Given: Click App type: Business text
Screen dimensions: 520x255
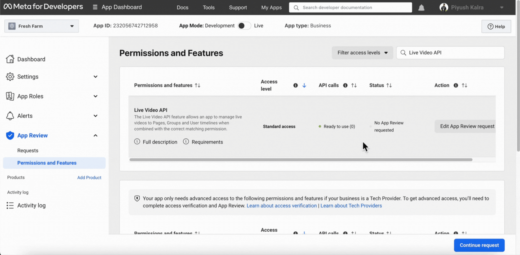Looking at the screenshot, I should pyautogui.click(x=308, y=26).
